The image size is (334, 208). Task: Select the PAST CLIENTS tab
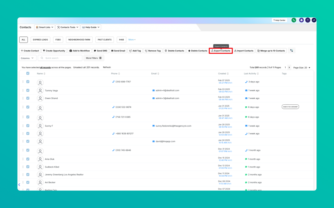[105, 40]
